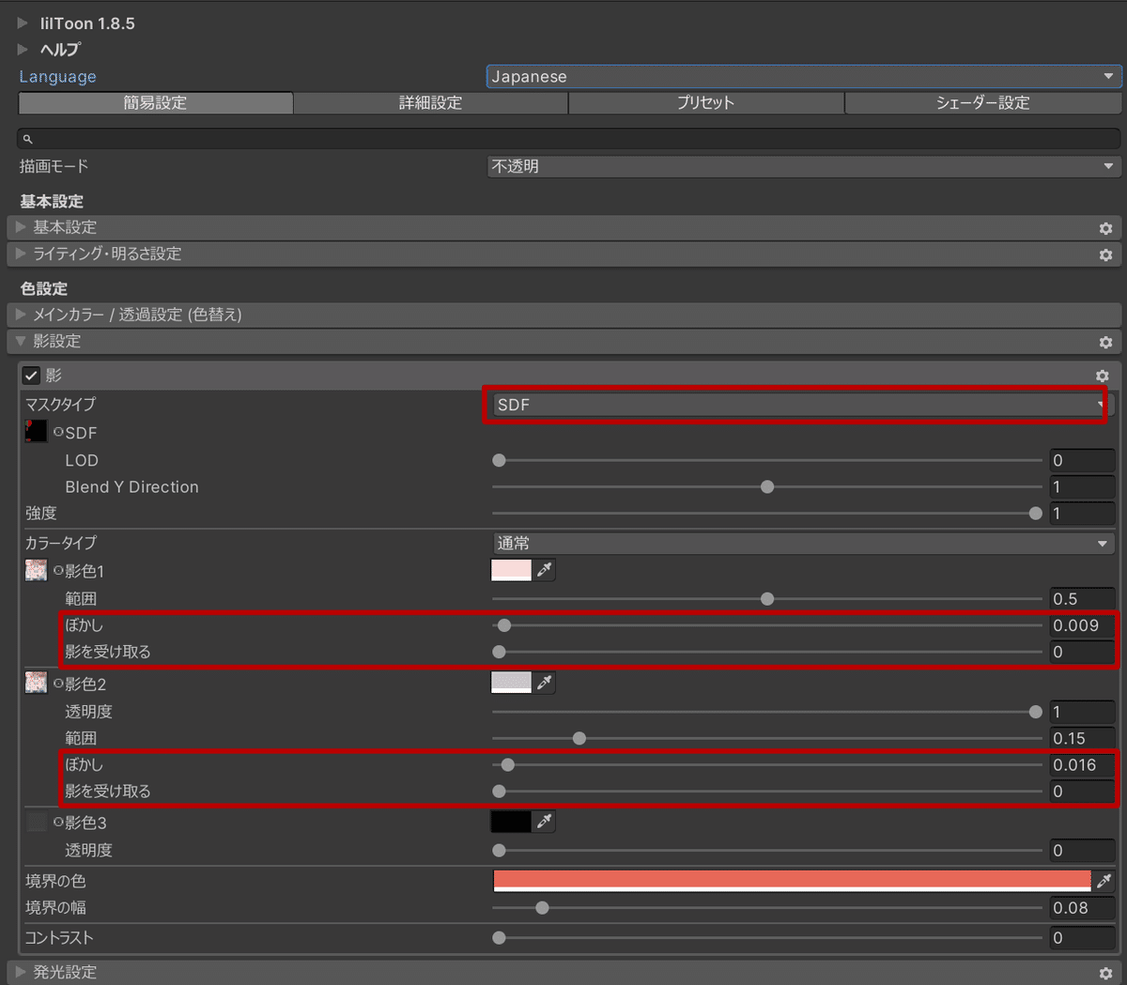1127x985 pixels.
Task: Click the 影色3 透明度 slider handle
Action: coord(499,851)
